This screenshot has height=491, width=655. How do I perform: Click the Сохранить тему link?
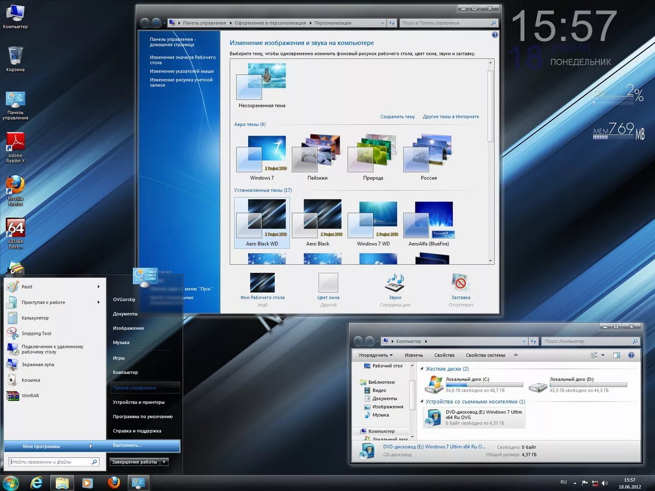[398, 117]
